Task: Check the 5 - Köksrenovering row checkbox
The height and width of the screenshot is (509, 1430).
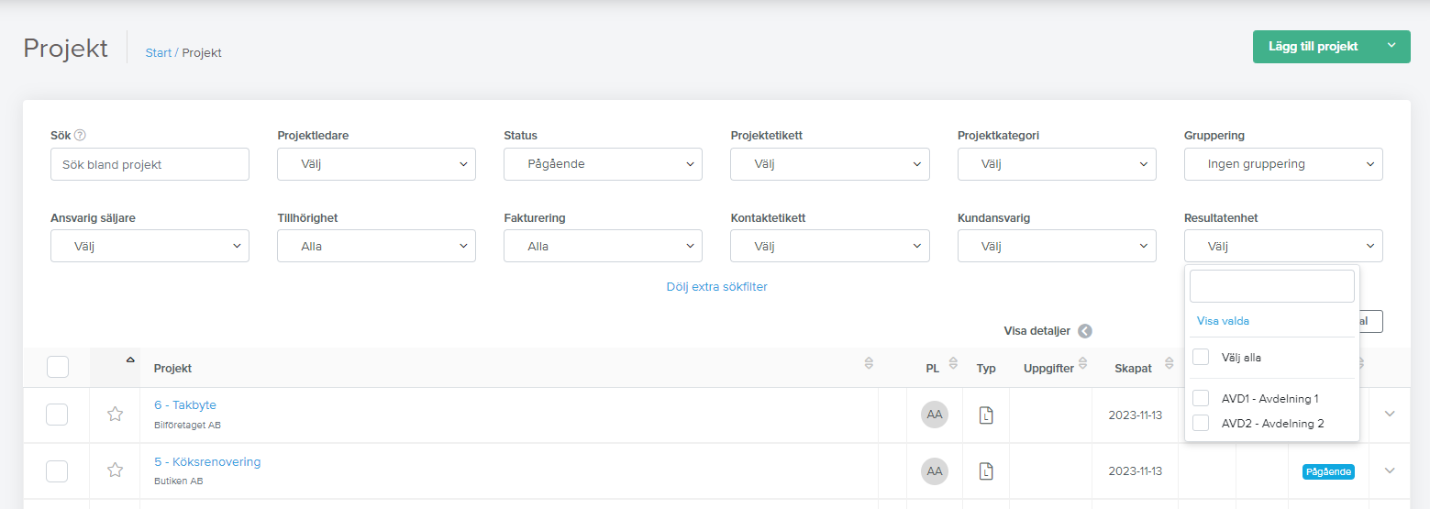Action: 57,471
